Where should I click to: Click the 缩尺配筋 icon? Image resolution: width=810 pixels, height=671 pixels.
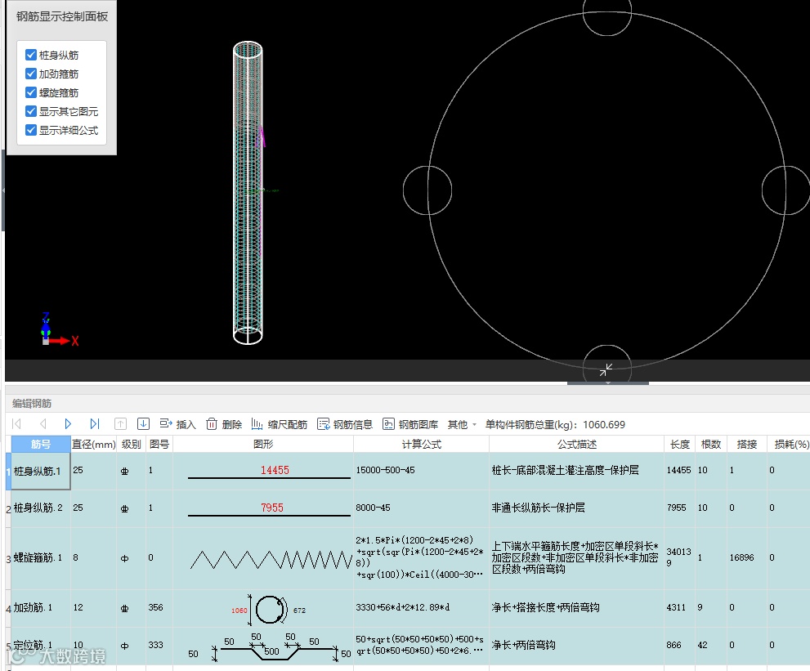click(x=257, y=424)
